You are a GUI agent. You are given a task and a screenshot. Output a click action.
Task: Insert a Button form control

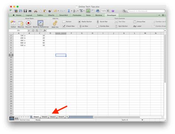[x=67, y=22]
